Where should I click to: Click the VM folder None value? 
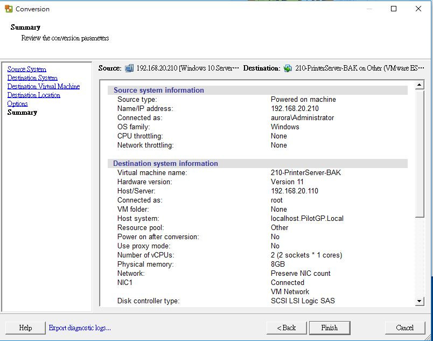coord(278,210)
